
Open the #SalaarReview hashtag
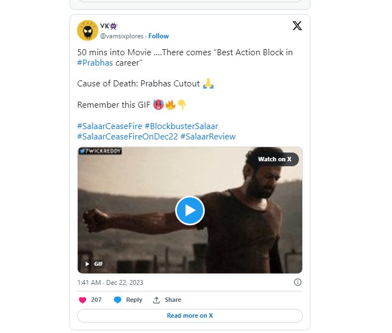(x=207, y=136)
